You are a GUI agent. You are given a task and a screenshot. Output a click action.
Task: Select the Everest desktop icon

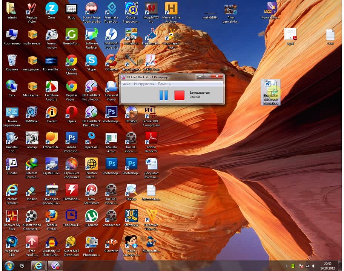tap(52, 115)
